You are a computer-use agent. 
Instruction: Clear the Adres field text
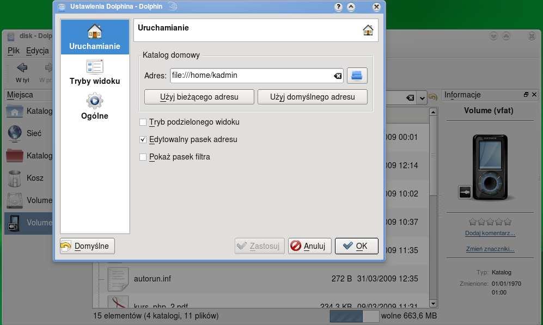[x=338, y=76]
